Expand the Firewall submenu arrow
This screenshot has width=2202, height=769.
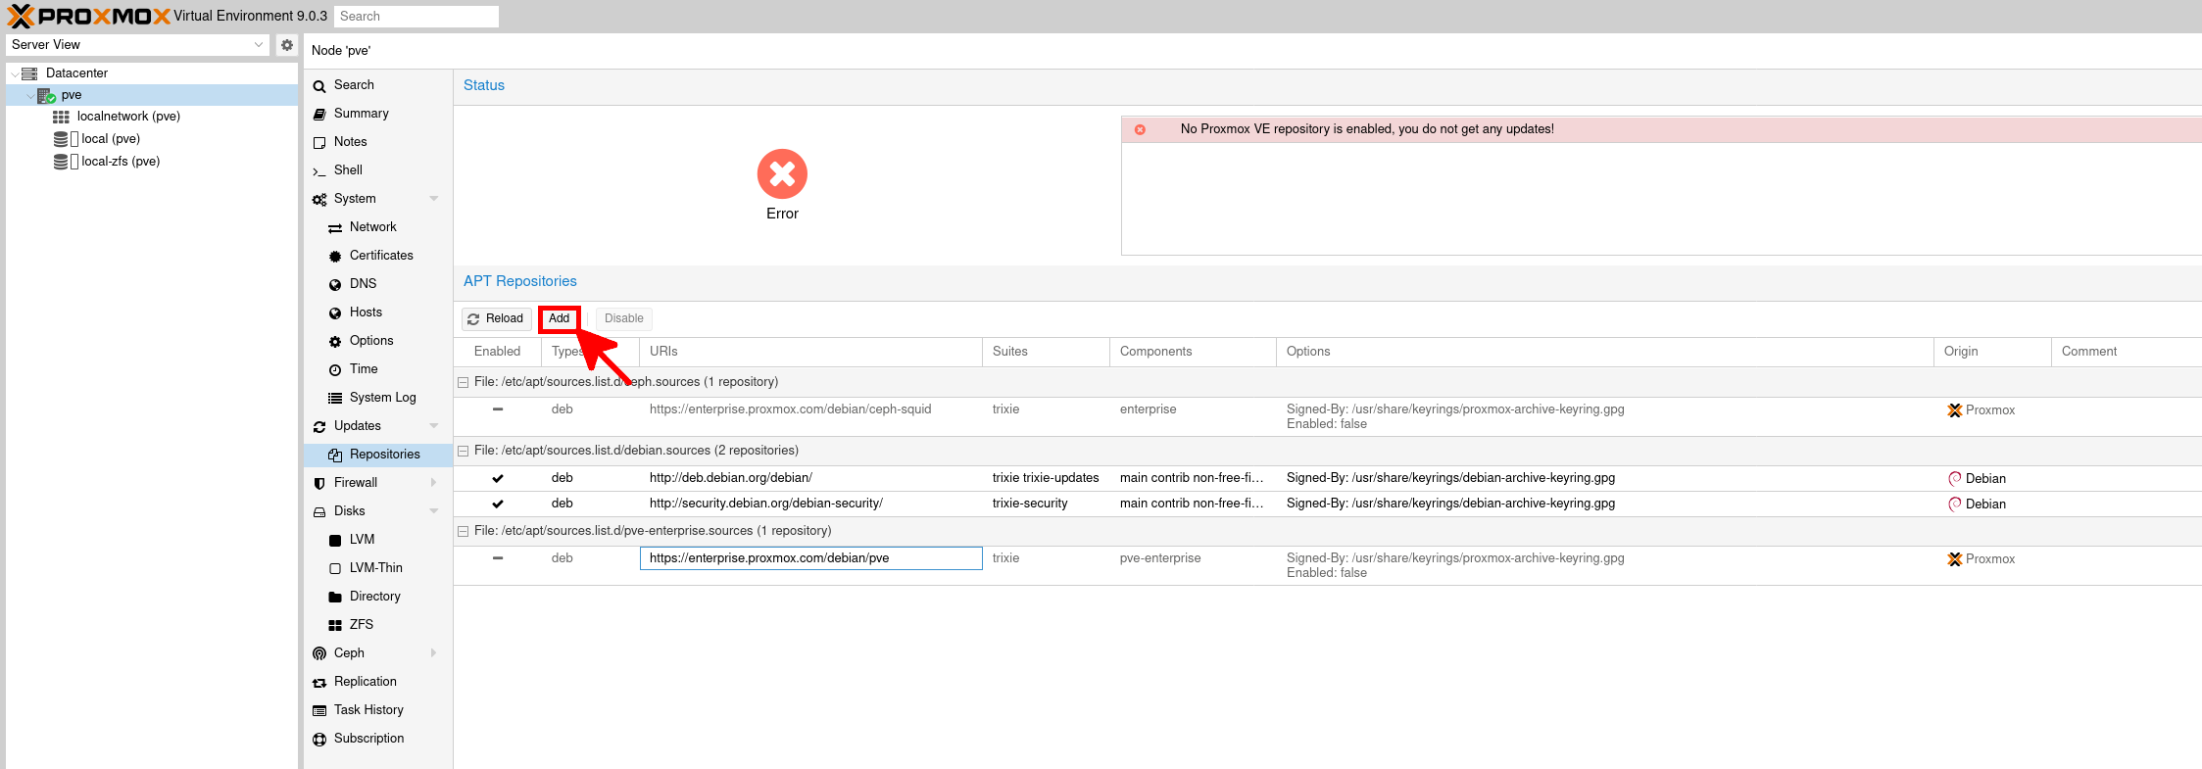434,483
